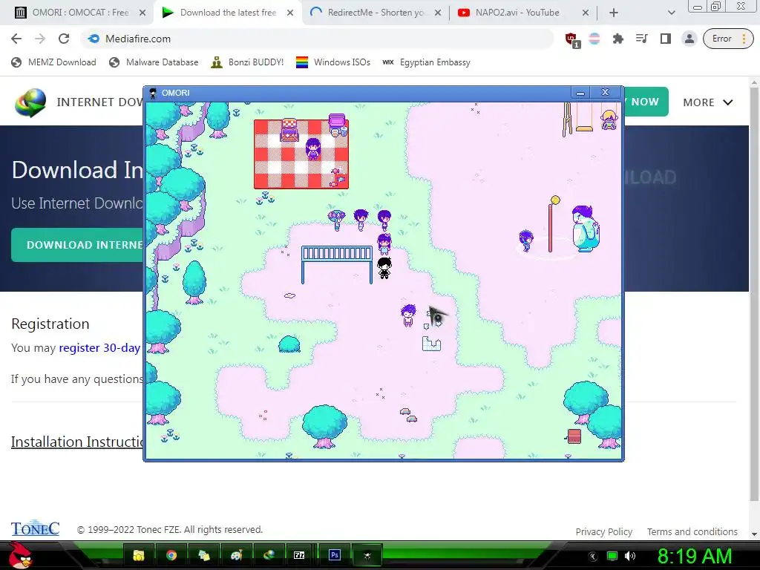
Task: Open the file explorer taskbar icon
Action: click(x=139, y=555)
